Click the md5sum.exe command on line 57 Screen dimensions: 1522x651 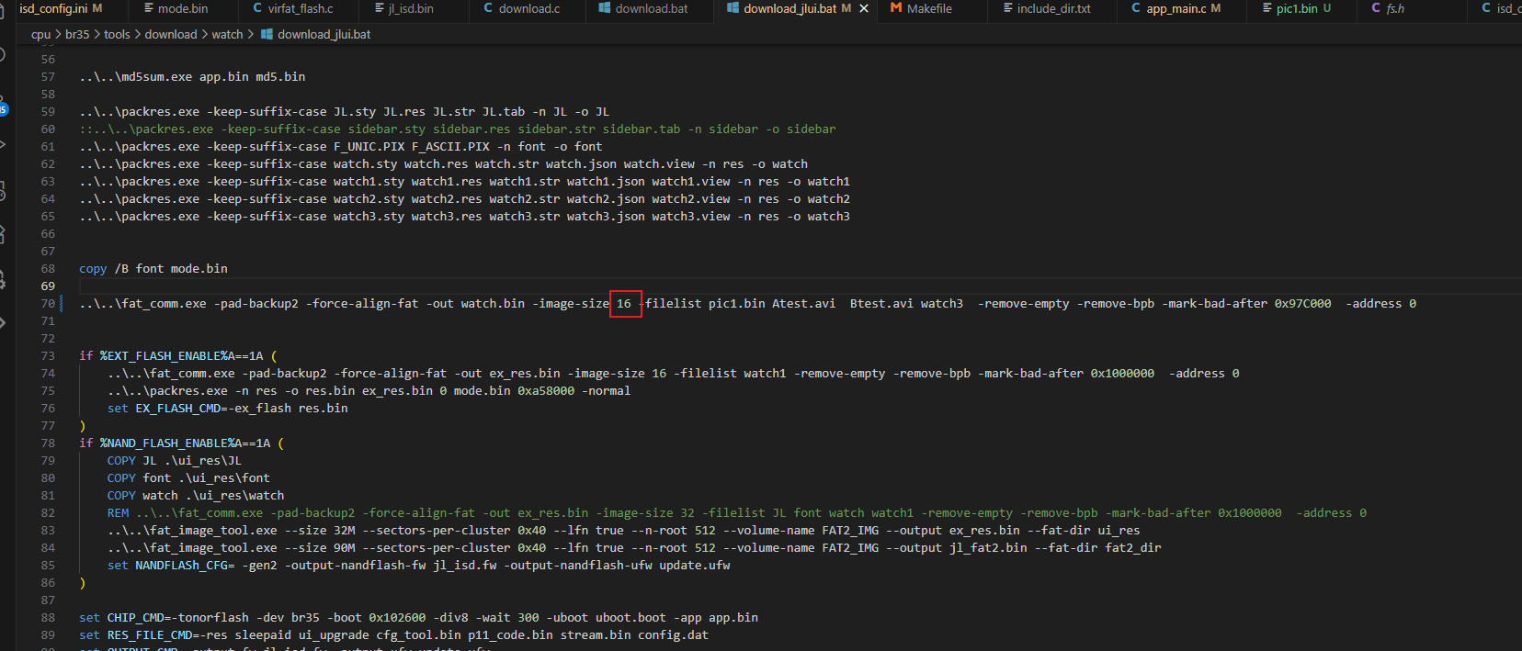(x=192, y=76)
